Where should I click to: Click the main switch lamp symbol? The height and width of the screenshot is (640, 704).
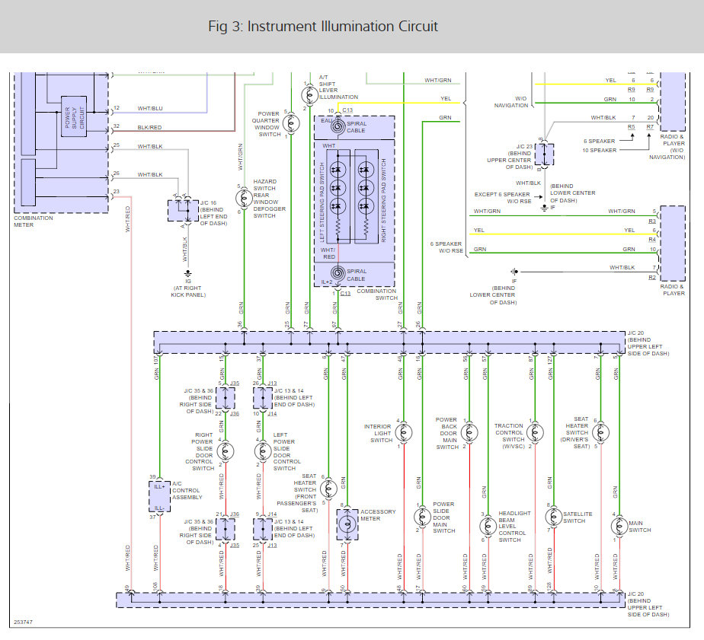coord(618,527)
